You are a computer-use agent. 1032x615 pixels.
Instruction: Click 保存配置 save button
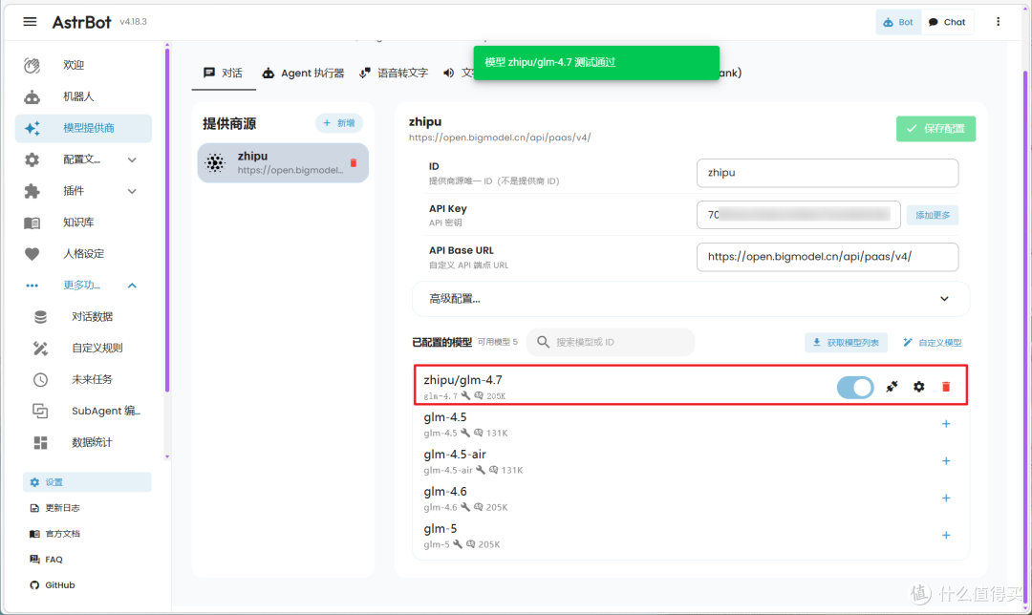(x=935, y=129)
